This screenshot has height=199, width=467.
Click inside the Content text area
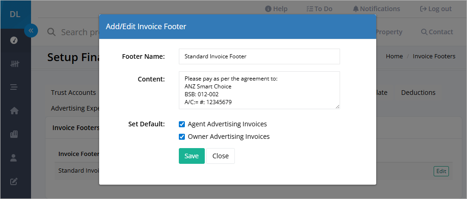coord(259,90)
